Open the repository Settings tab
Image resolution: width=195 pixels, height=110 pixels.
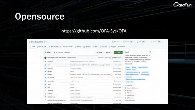122,47
